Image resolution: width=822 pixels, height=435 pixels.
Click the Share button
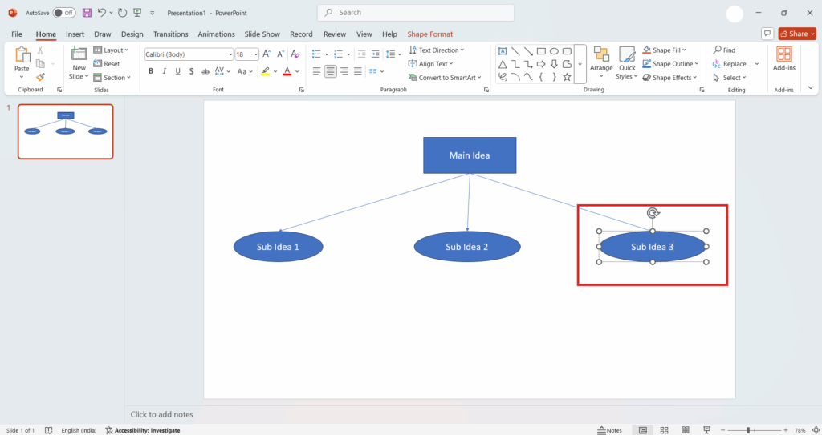pyautogui.click(x=797, y=34)
